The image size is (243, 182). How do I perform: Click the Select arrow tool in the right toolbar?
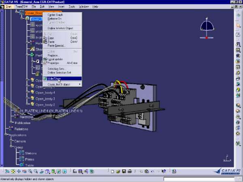(x=238, y=25)
